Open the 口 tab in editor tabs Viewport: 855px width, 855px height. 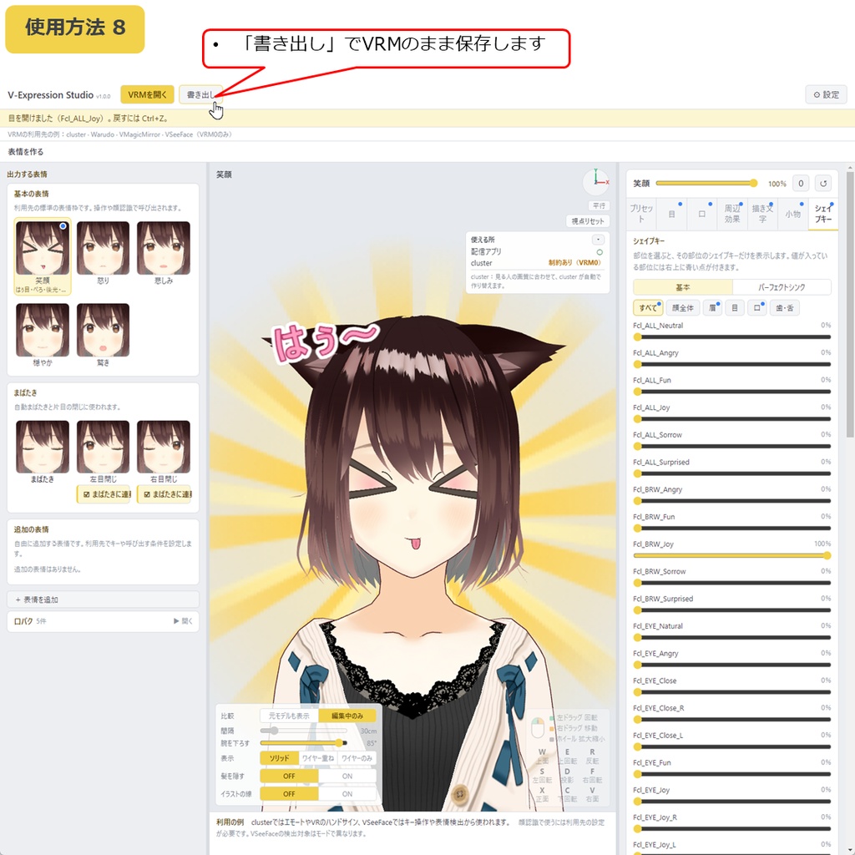tap(701, 214)
